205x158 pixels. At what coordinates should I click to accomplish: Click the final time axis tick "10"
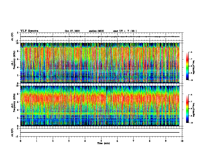(x=182, y=141)
